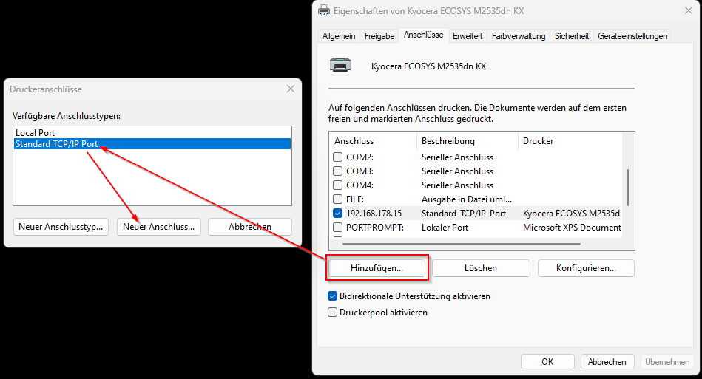Click Abbrechen in the Eigenschaften window

point(607,361)
